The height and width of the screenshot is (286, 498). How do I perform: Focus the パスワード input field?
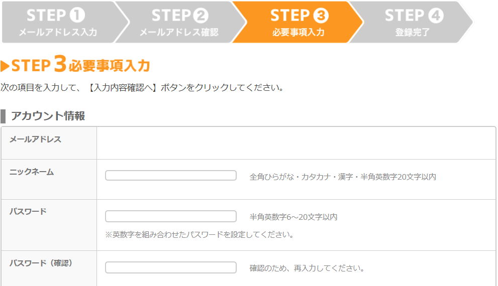tap(171, 216)
